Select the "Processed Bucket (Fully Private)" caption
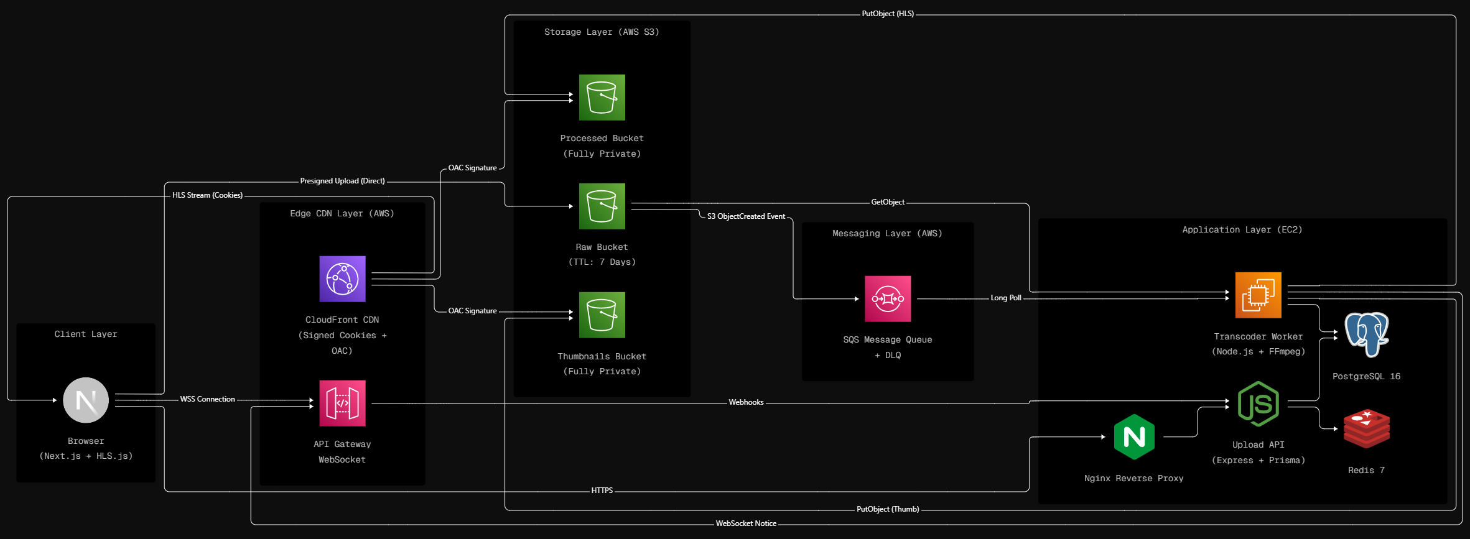 coord(602,146)
